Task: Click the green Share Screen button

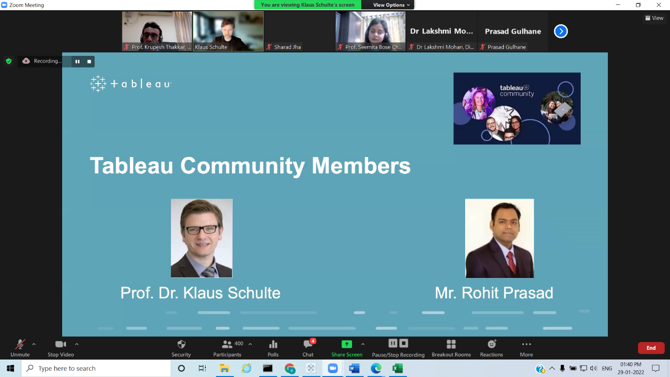Action: [x=347, y=348]
